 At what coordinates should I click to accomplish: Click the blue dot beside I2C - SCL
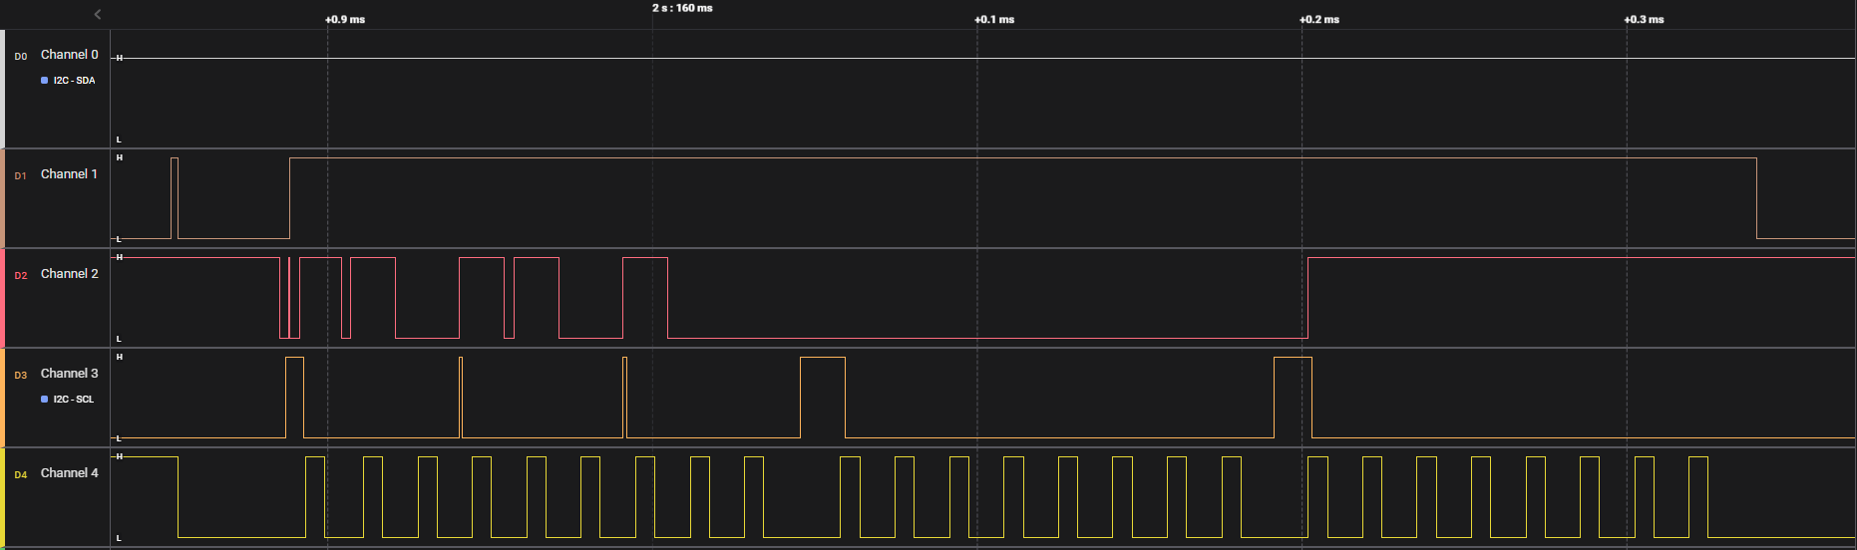pos(44,400)
